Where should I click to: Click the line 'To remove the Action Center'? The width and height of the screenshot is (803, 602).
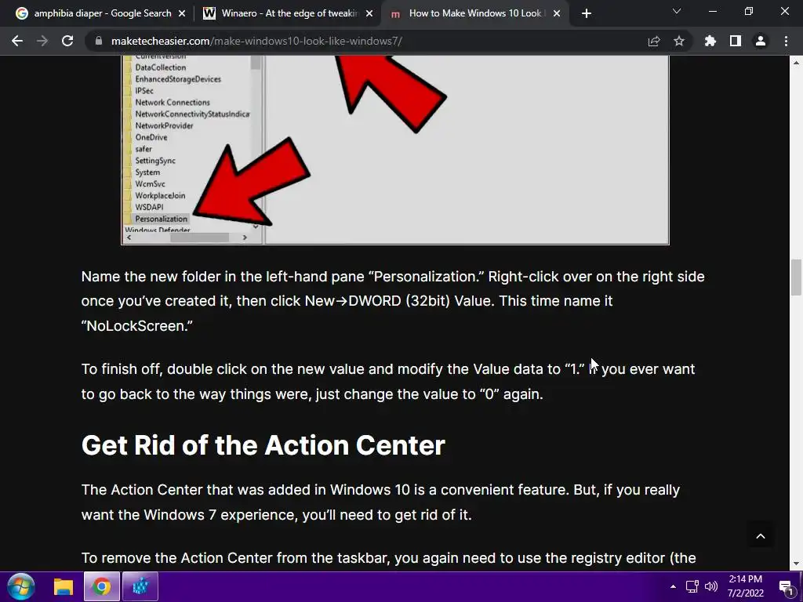tap(389, 558)
